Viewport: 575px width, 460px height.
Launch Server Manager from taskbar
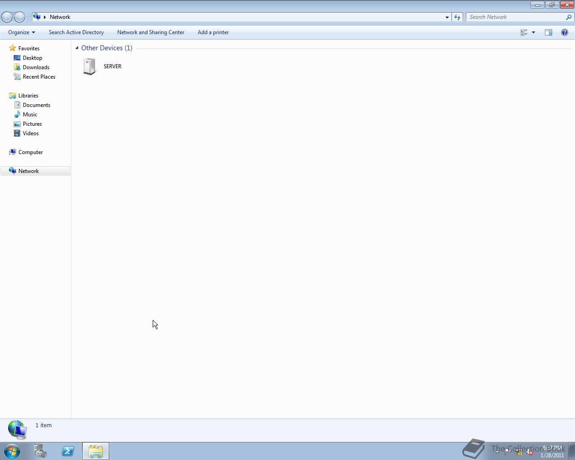[x=40, y=451]
